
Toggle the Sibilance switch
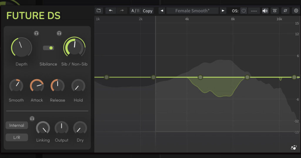pyautogui.click(x=49, y=48)
